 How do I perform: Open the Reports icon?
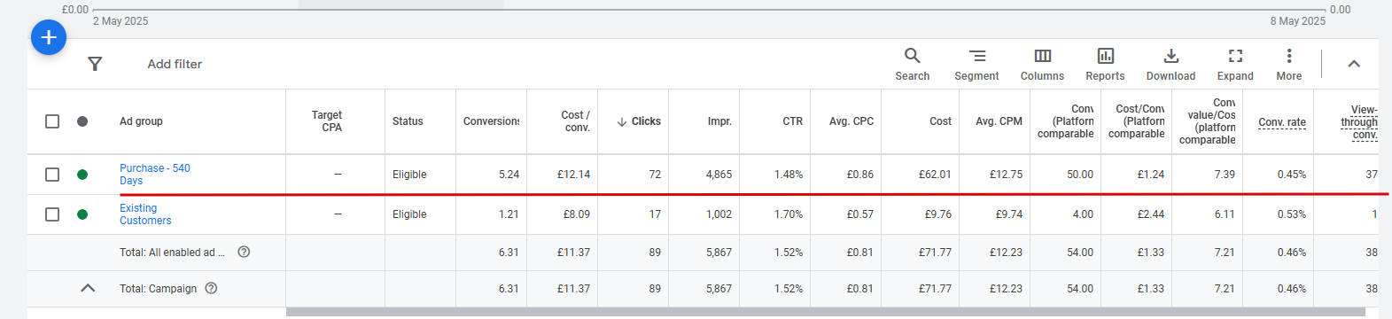click(x=1105, y=65)
